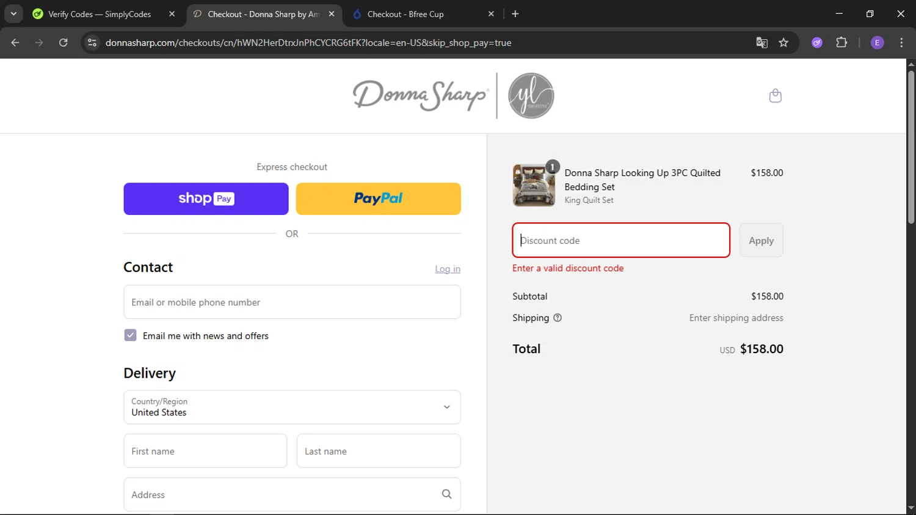Viewport: 916px width, 515px height.
Task: Open the browser extensions puzzle icon
Action: pyautogui.click(x=841, y=43)
